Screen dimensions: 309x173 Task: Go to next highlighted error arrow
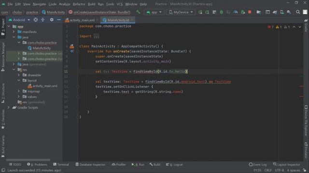click(300, 27)
